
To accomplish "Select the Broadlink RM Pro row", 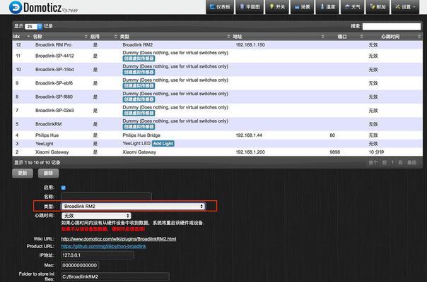I will pyautogui.click(x=217, y=45).
